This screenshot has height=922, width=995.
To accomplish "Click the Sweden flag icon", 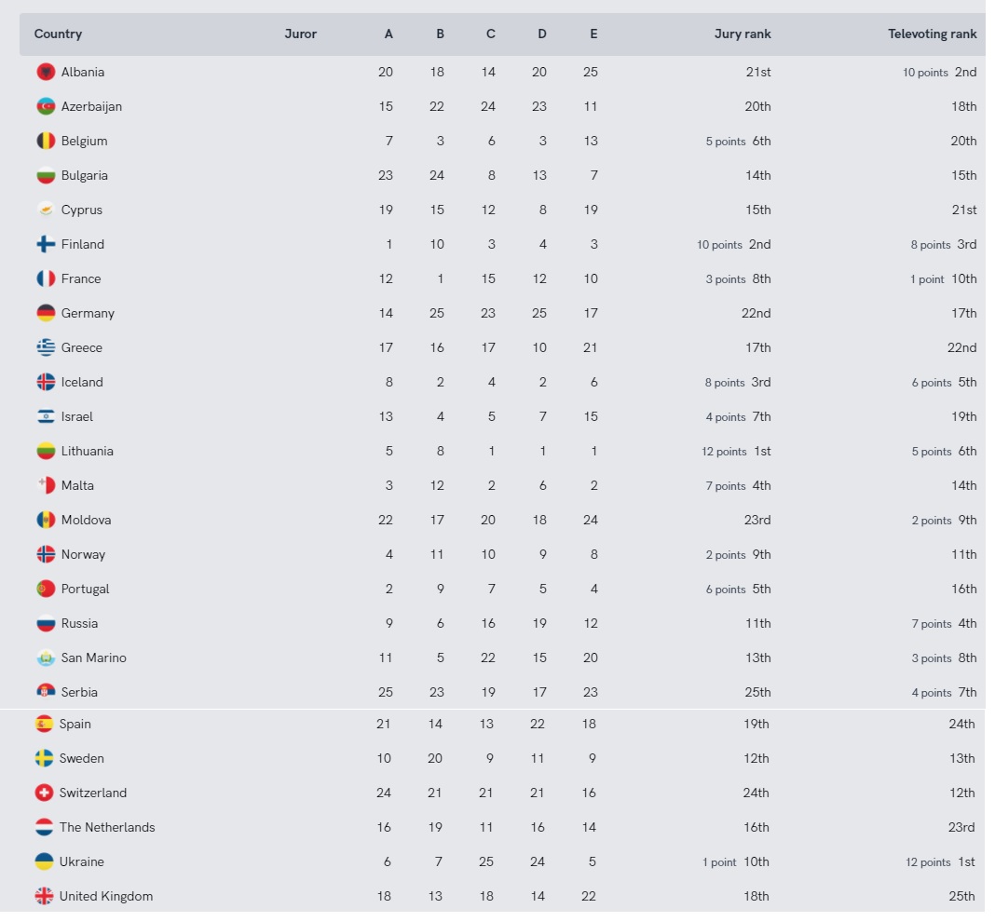I will point(44,758).
